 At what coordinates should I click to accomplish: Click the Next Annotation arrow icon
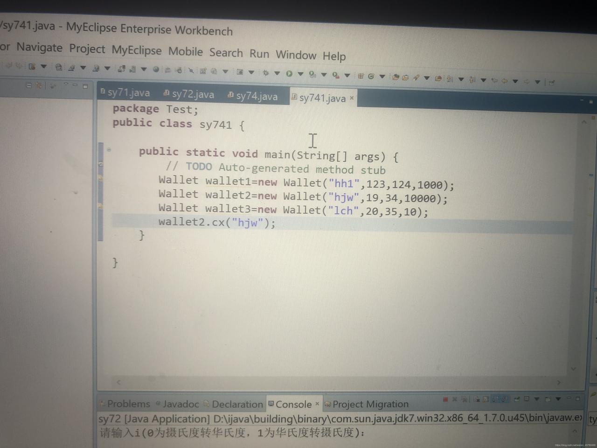point(449,79)
